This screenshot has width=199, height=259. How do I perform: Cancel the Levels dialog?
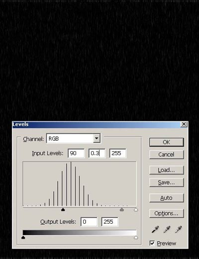(167, 155)
